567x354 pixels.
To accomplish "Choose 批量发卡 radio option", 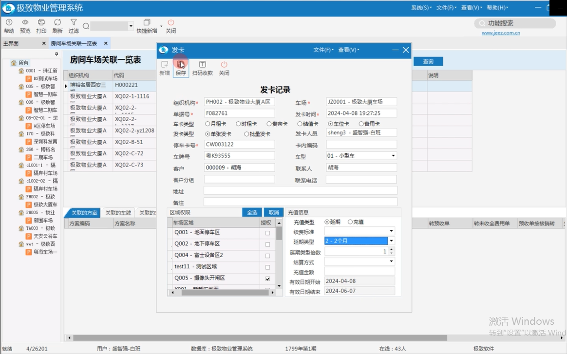I will tap(246, 134).
